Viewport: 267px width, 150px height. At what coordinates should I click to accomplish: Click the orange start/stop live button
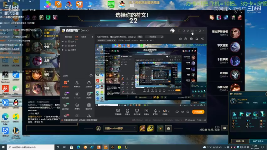pyautogui.click(x=198, y=112)
